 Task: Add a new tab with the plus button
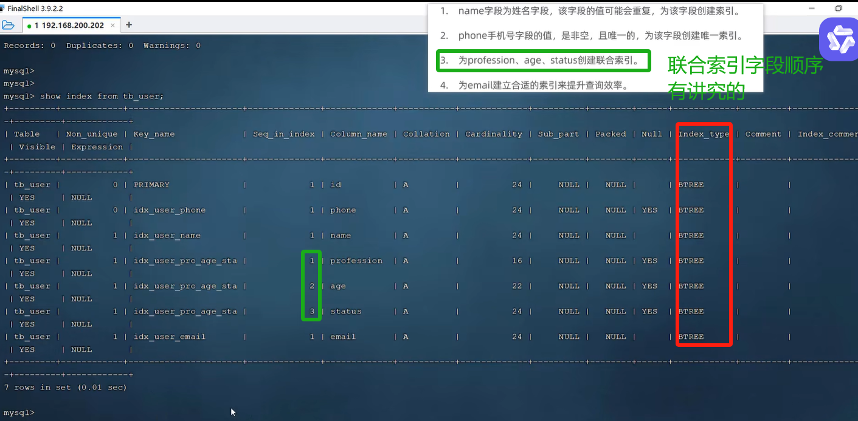(x=129, y=25)
